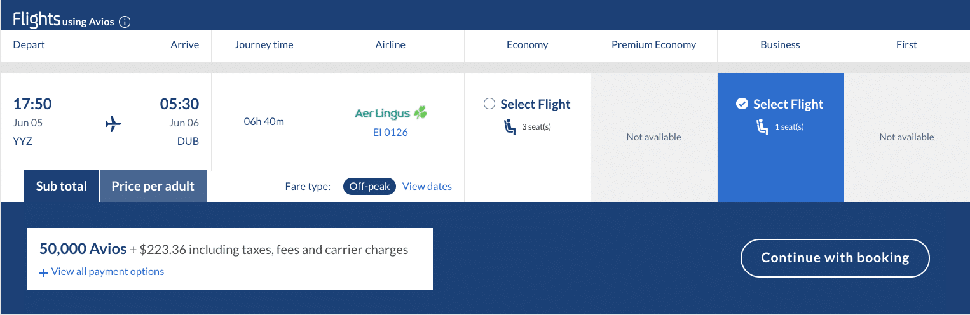
Task: Click the plus icon beside payment options
Action: [43, 272]
